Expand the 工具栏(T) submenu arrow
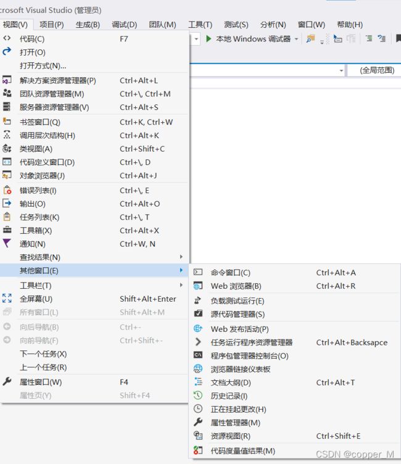Viewport: 401px width, 464px height. [181, 285]
